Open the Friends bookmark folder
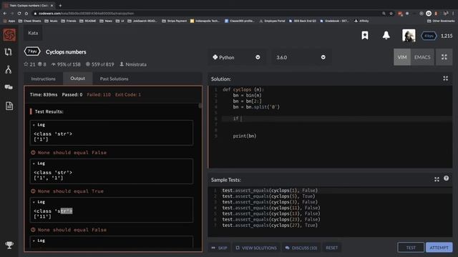This screenshot has width=458, height=257. coord(69,21)
